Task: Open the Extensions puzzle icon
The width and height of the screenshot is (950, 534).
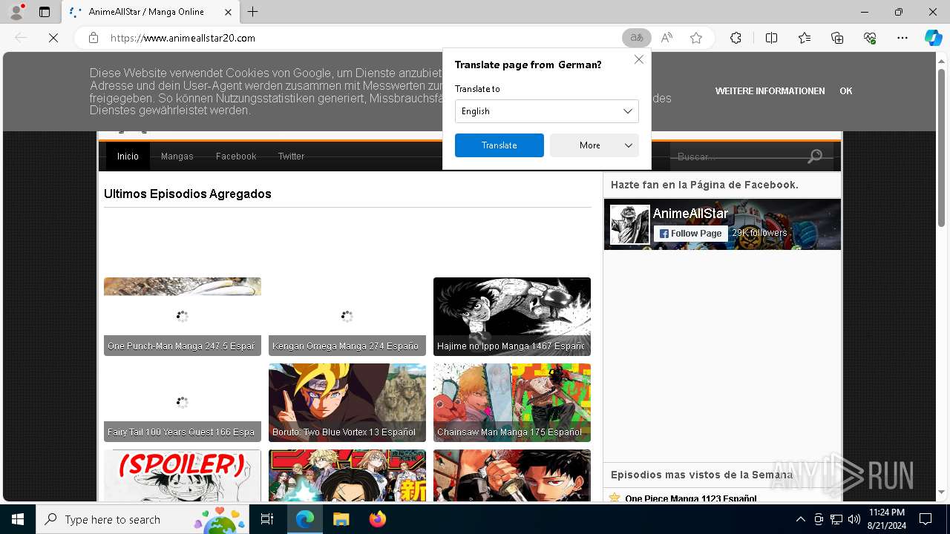Action: (x=736, y=38)
